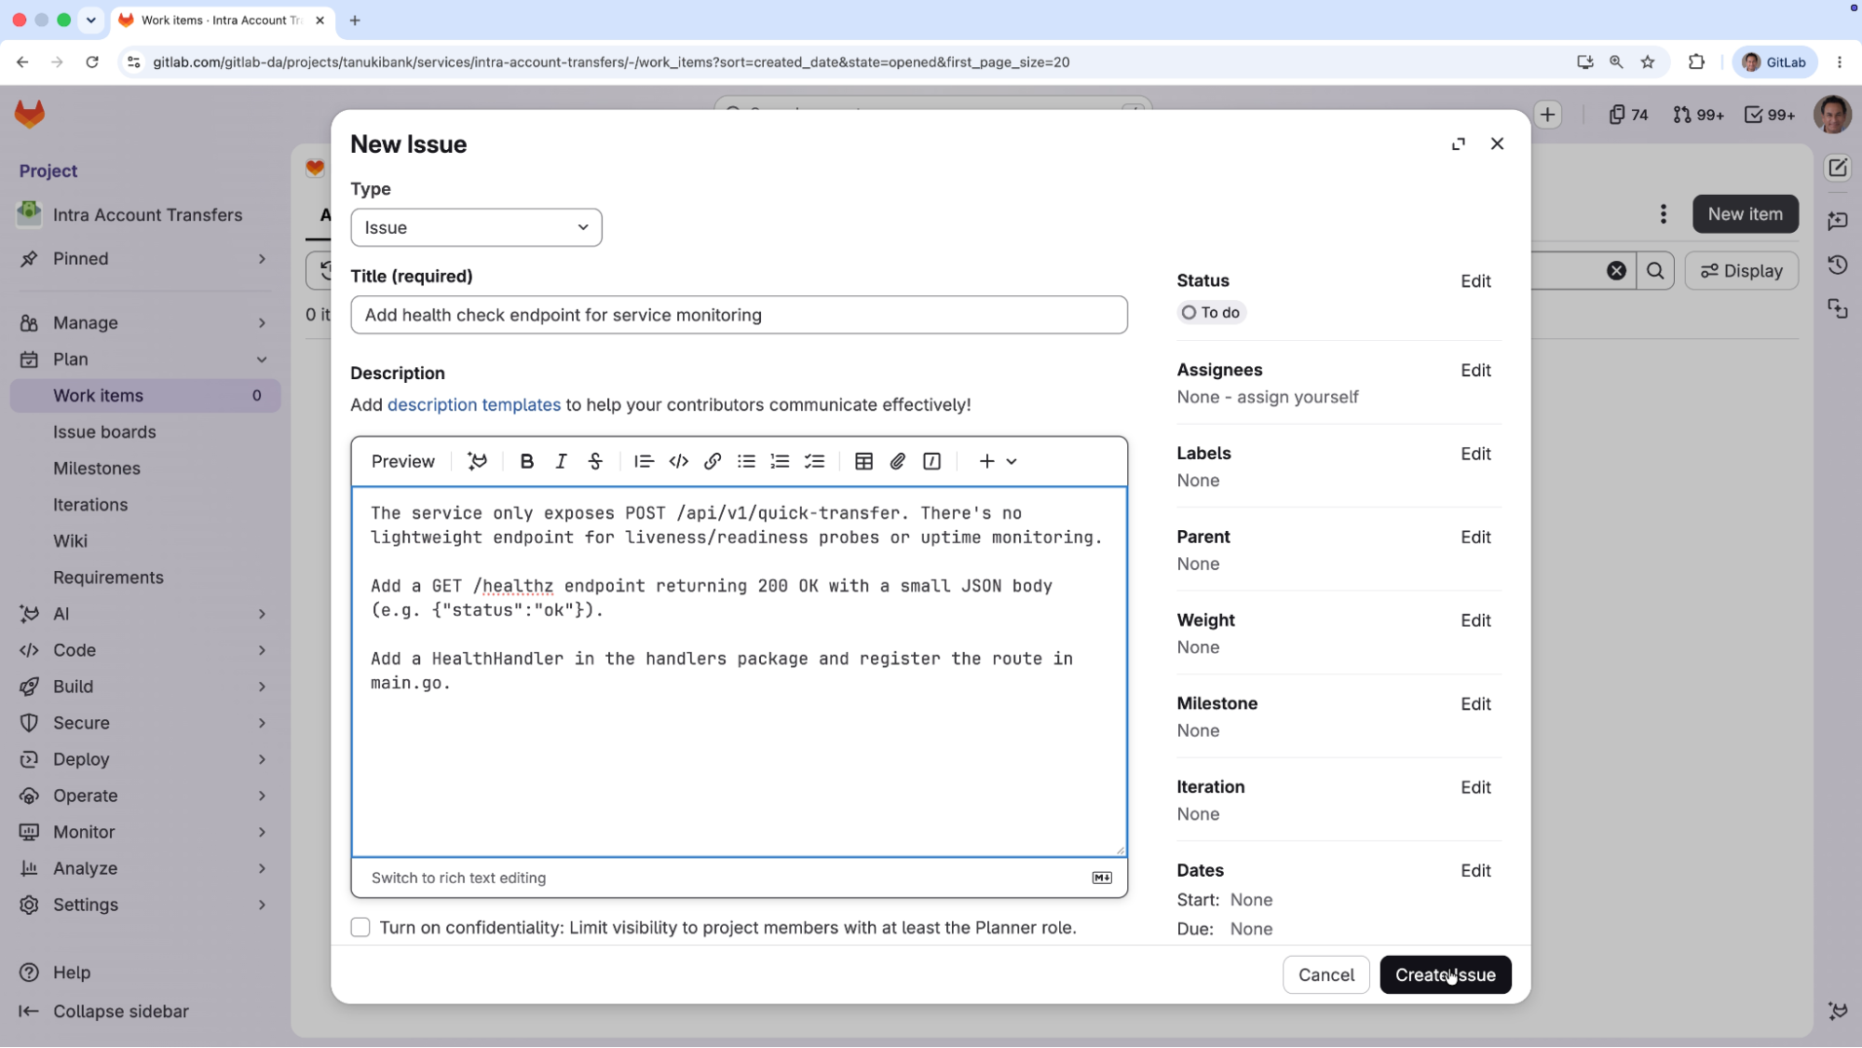Insert a quick action command
This screenshot has width=1862, height=1048.
(931, 461)
